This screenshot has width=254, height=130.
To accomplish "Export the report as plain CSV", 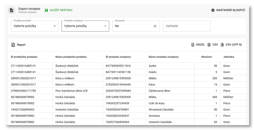I will click(213, 45).
